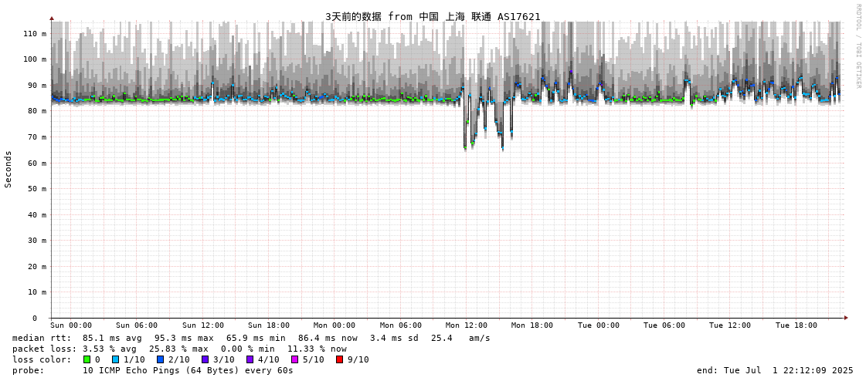Click the '110 m' y-axis label
Viewport: 866px width, 381px height.
(x=34, y=33)
